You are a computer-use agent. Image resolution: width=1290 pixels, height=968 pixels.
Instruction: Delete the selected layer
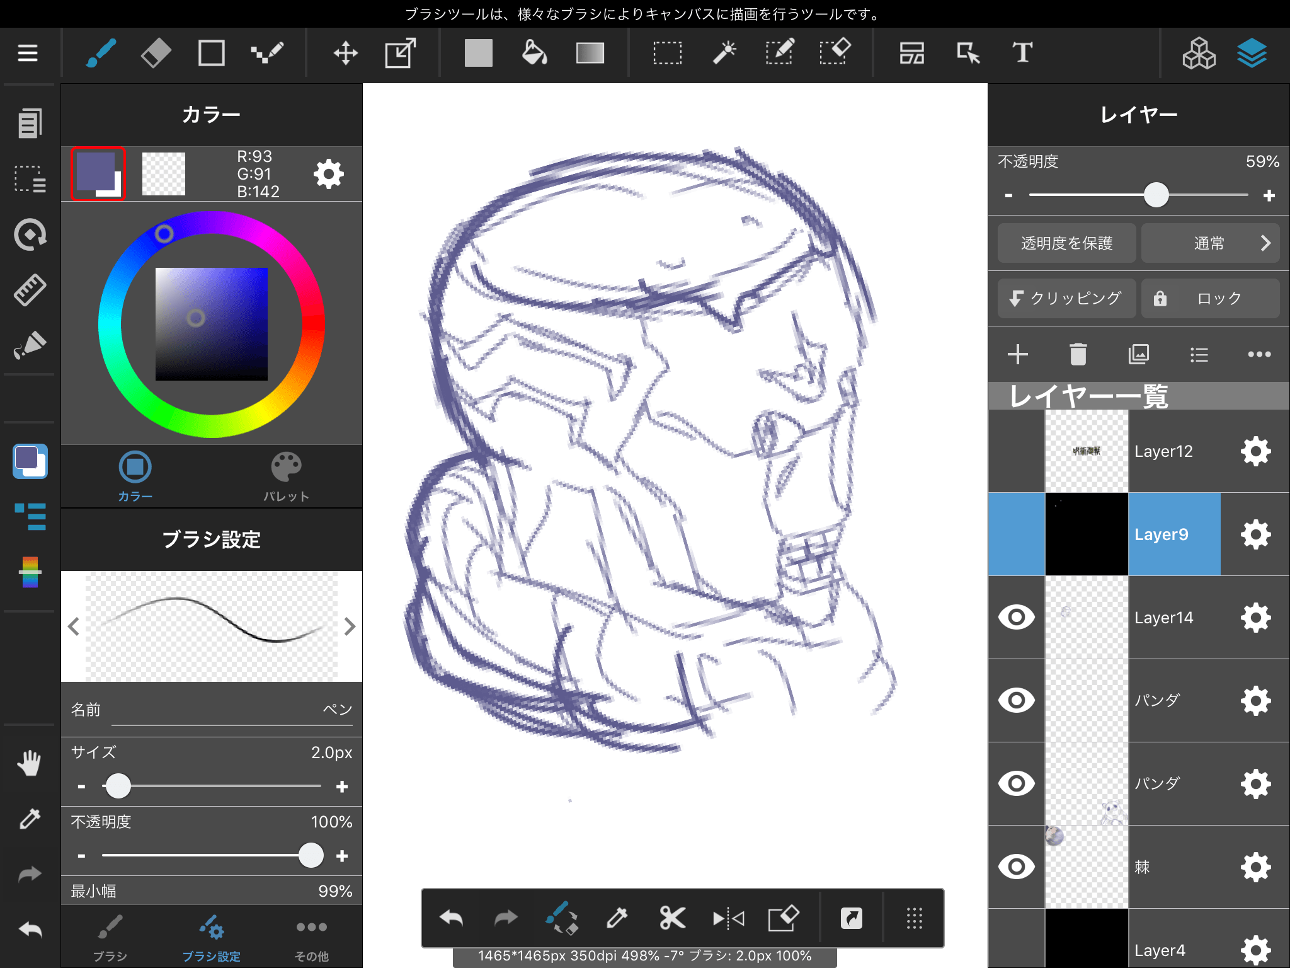[x=1078, y=354]
